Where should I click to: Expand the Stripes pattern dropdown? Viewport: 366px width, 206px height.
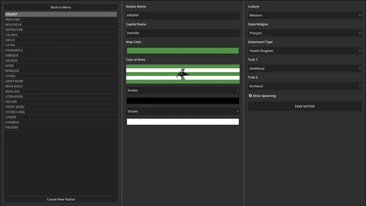[183, 112]
